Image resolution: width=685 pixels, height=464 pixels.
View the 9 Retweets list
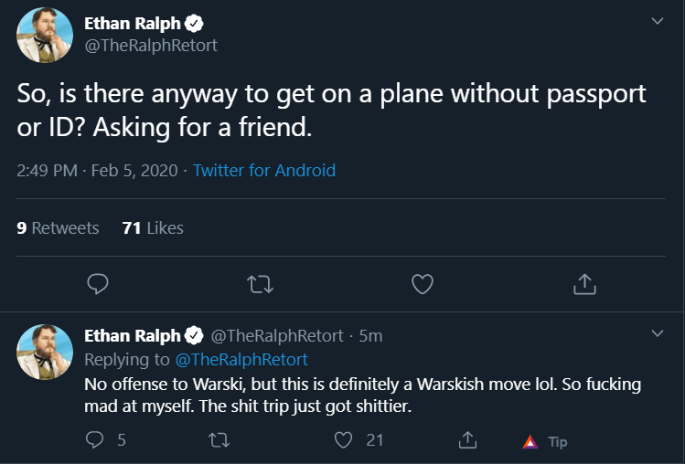click(58, 227)
